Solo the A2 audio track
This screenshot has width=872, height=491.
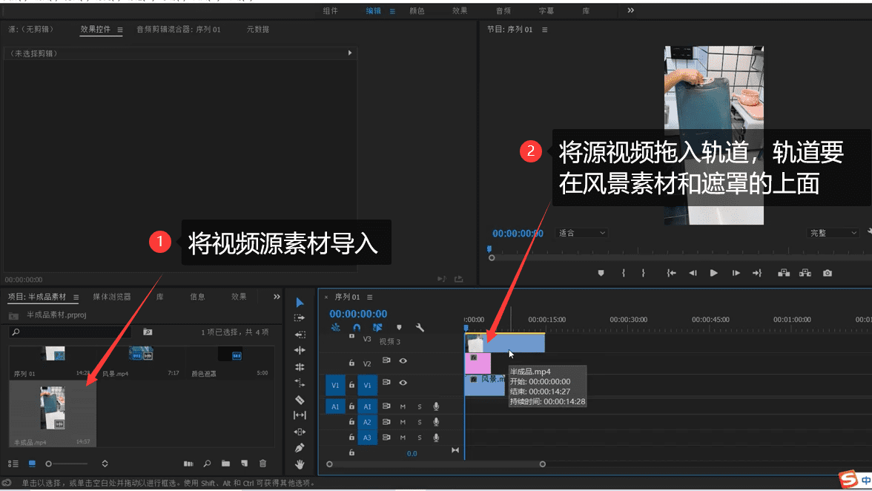pyautogui.click(x=420, y=422)
